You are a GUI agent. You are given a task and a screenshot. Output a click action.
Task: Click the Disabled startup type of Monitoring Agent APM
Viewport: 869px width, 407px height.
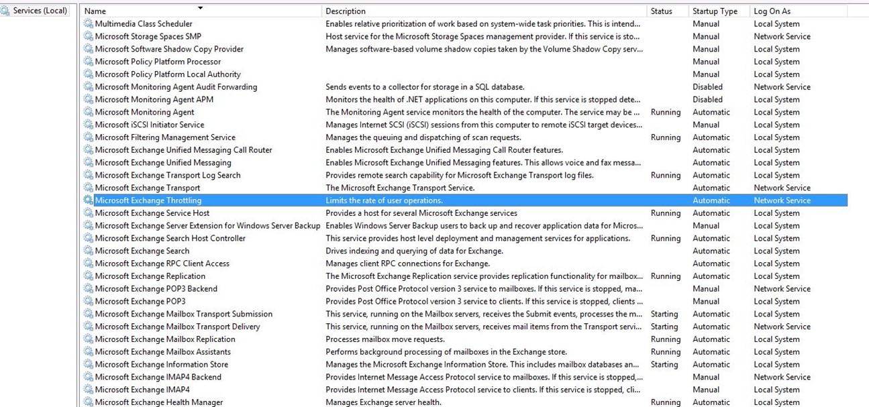[x=707, y=99]
